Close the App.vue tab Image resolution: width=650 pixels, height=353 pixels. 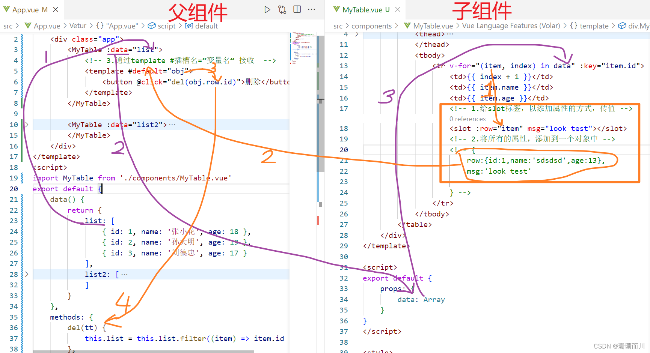[56, 9]
